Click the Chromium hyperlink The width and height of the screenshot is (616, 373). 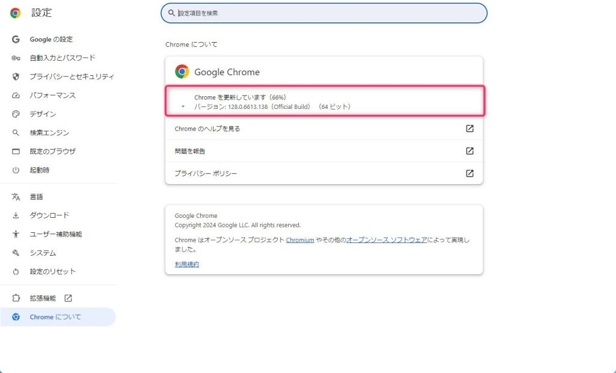[300, 239]
